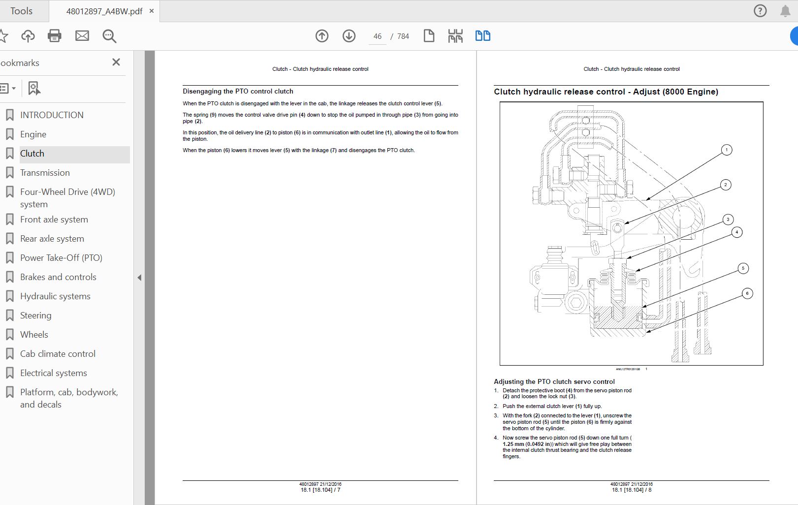Click page footer '18.1 [18.104] / 7'
This screenshot has height=505, width=798.
tap(320, 490)
